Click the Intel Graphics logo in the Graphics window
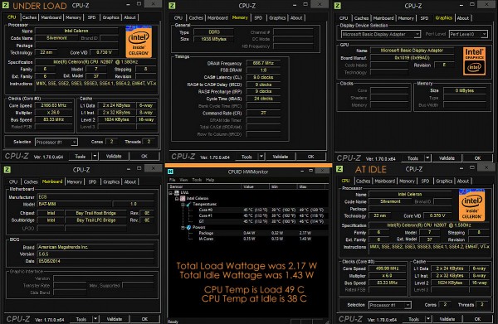 (474, 60)
